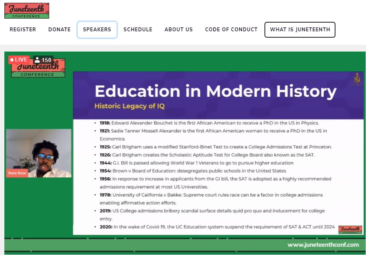
Task: Click the red LIVE indicator badge
Action: pos(19,60)
